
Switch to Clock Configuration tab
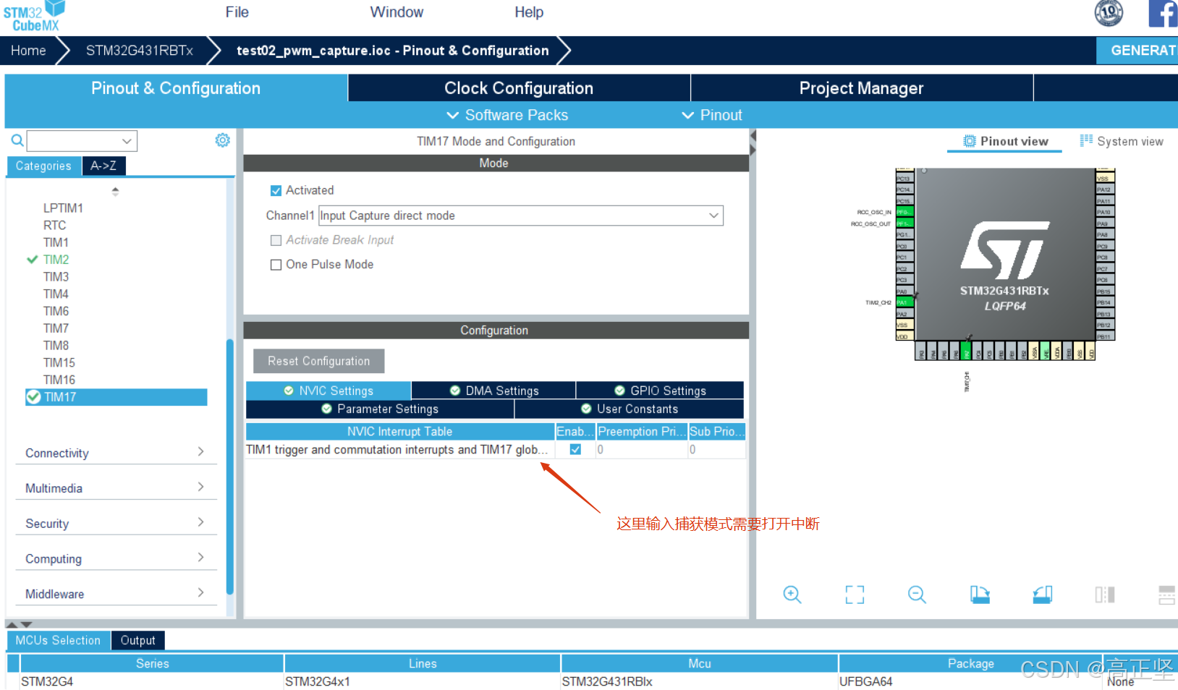[519, 88]
